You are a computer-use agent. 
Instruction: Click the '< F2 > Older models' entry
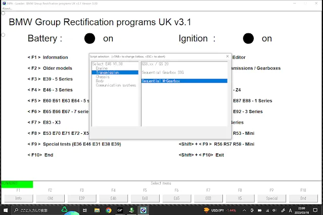coord(50,68)
